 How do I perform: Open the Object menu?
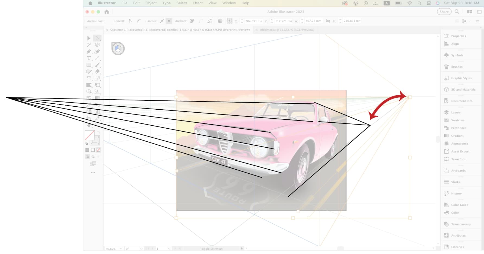[151, 3]
